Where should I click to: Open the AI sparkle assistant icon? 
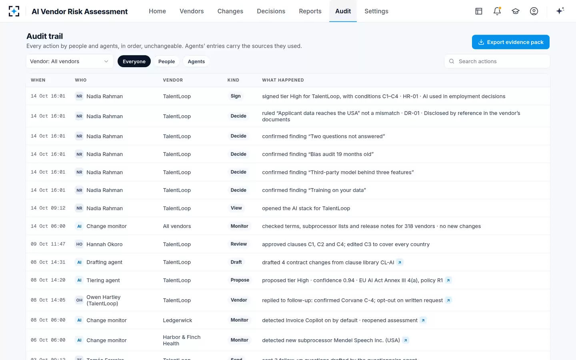pyautogui.click(x=560, y=11)
